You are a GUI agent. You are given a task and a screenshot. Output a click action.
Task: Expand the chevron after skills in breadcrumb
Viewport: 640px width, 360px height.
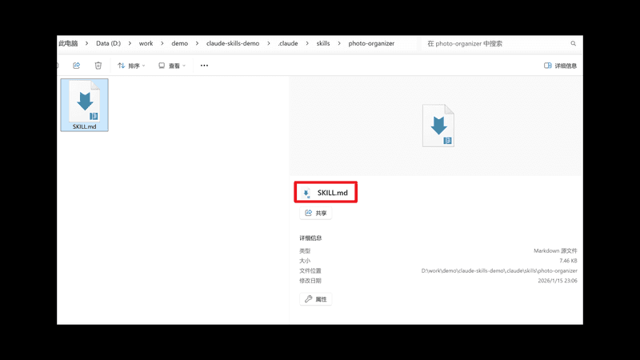339,43
